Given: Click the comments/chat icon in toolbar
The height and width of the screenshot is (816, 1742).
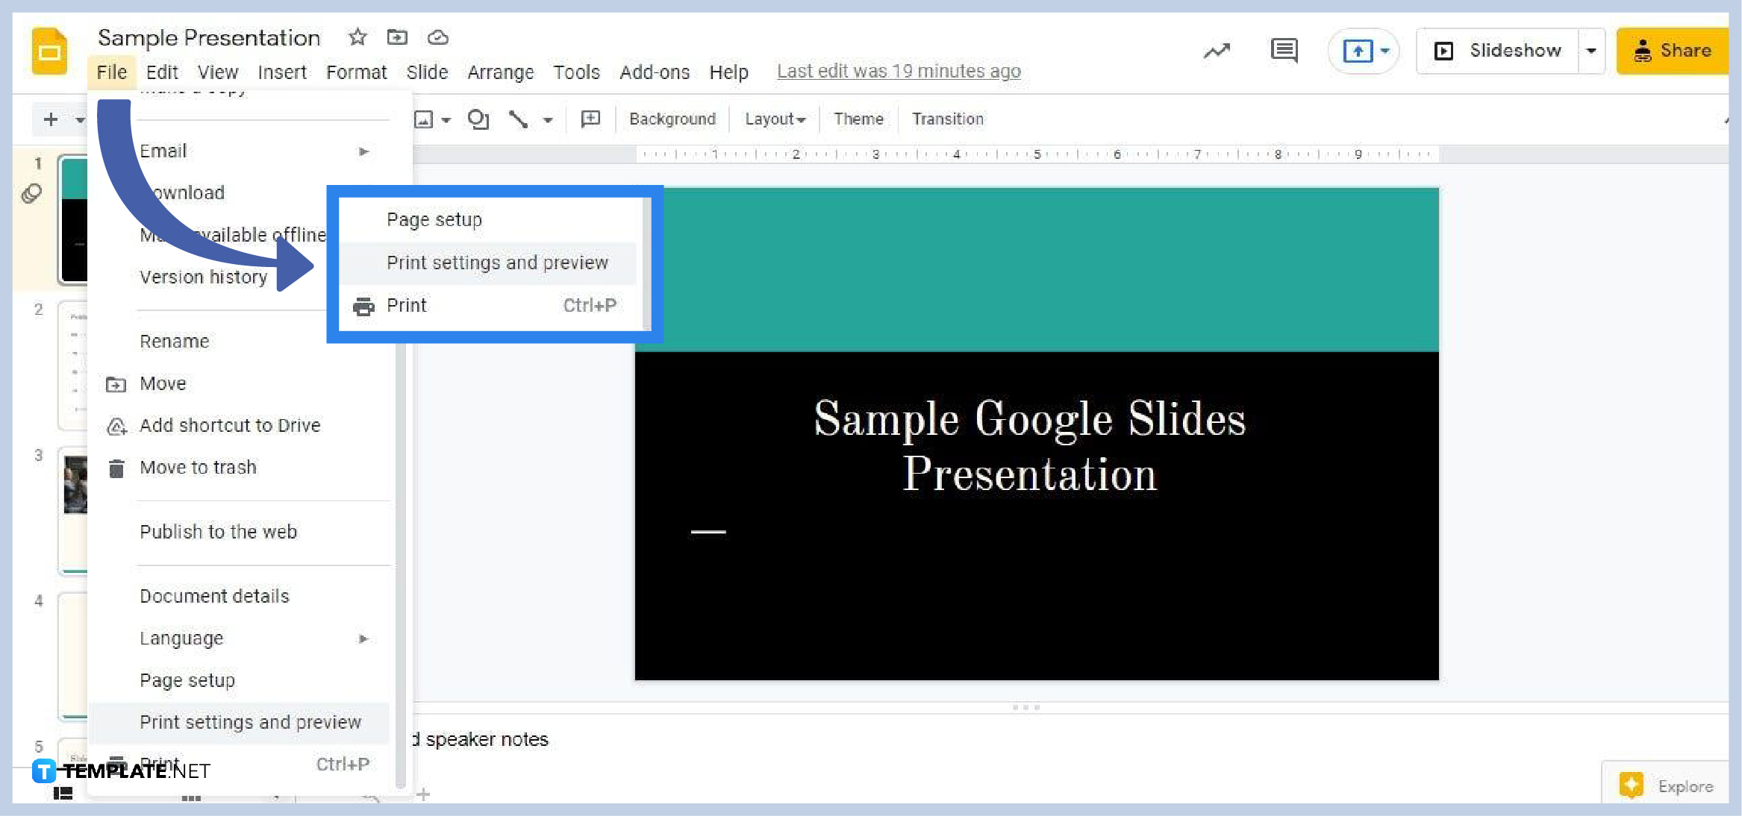Looking at the screenshot, I should click(1287, 50).
